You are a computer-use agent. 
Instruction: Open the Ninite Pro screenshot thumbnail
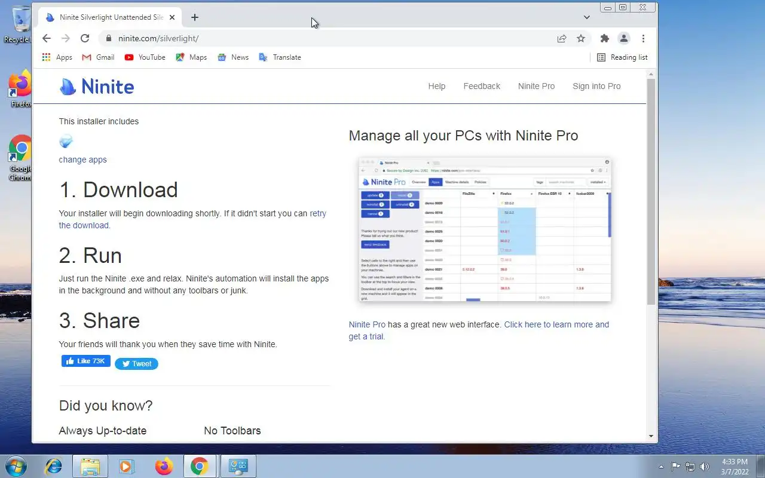[485, 229]
